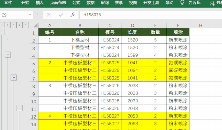Viewport: 222px width, 130px height.
Task: Click the fx insert function icon
Action: coord(73,15)
